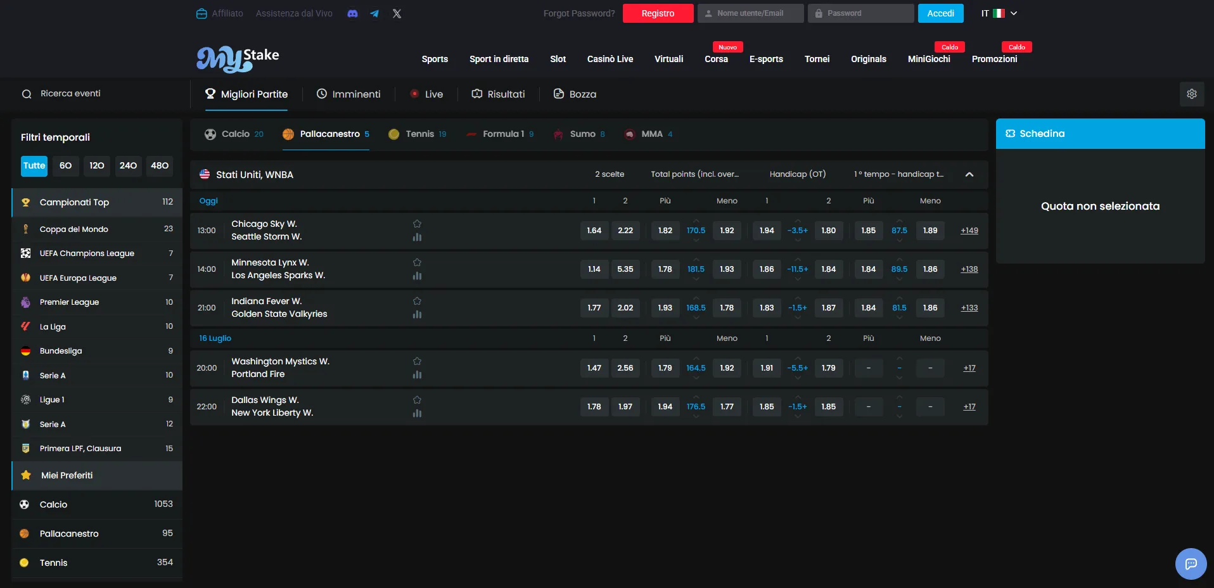Click the red Registro button
This screenshot has height=588, width=1214.
[658, 13]
